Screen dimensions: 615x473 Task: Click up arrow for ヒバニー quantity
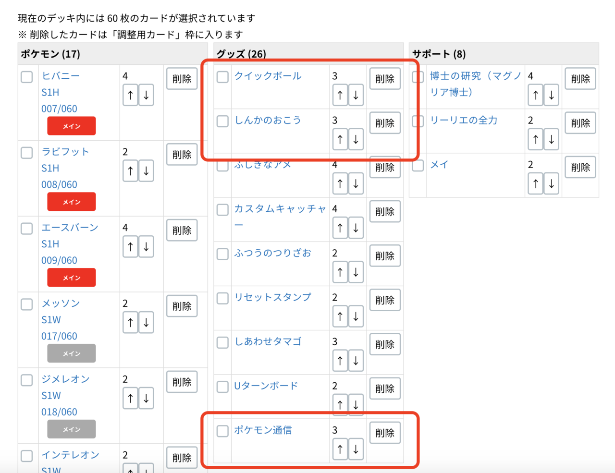tap(130, 95)
